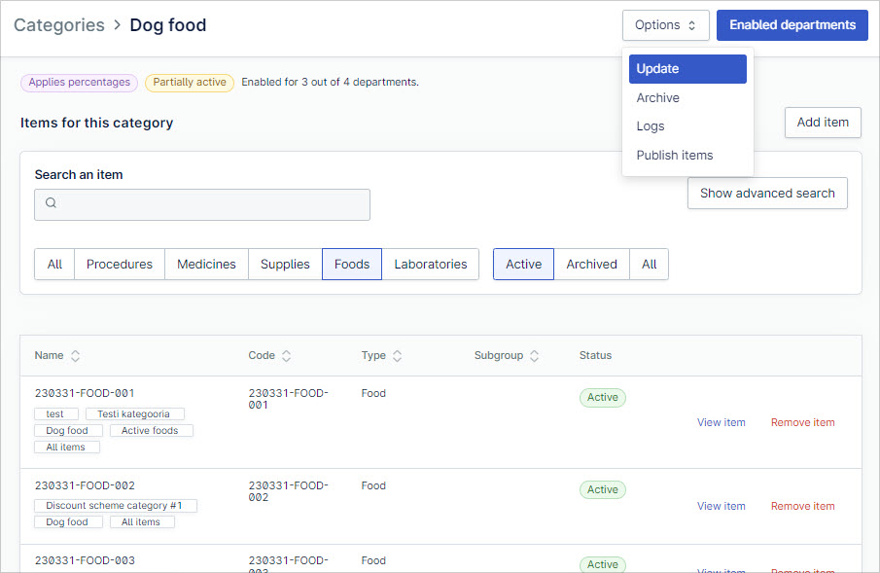Focus the Search an item field
This screenshot has width=880, height=573.
(x=202, y=204)
